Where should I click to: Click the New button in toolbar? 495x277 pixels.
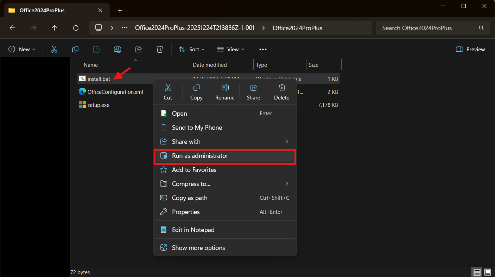[x=22, y=50]
